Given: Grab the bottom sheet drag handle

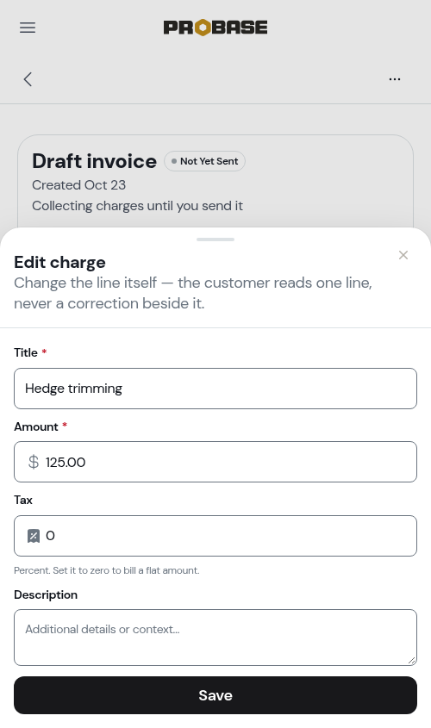Looking at the screenshot, I should coord(215,240).
